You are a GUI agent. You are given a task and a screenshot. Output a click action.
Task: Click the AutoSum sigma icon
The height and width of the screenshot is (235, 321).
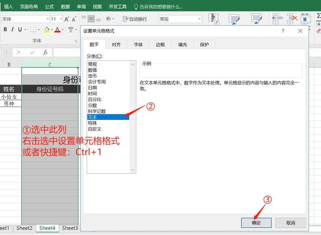coord(319,16)
